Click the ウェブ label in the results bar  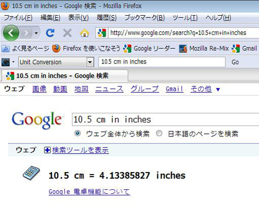coord(26,150)
